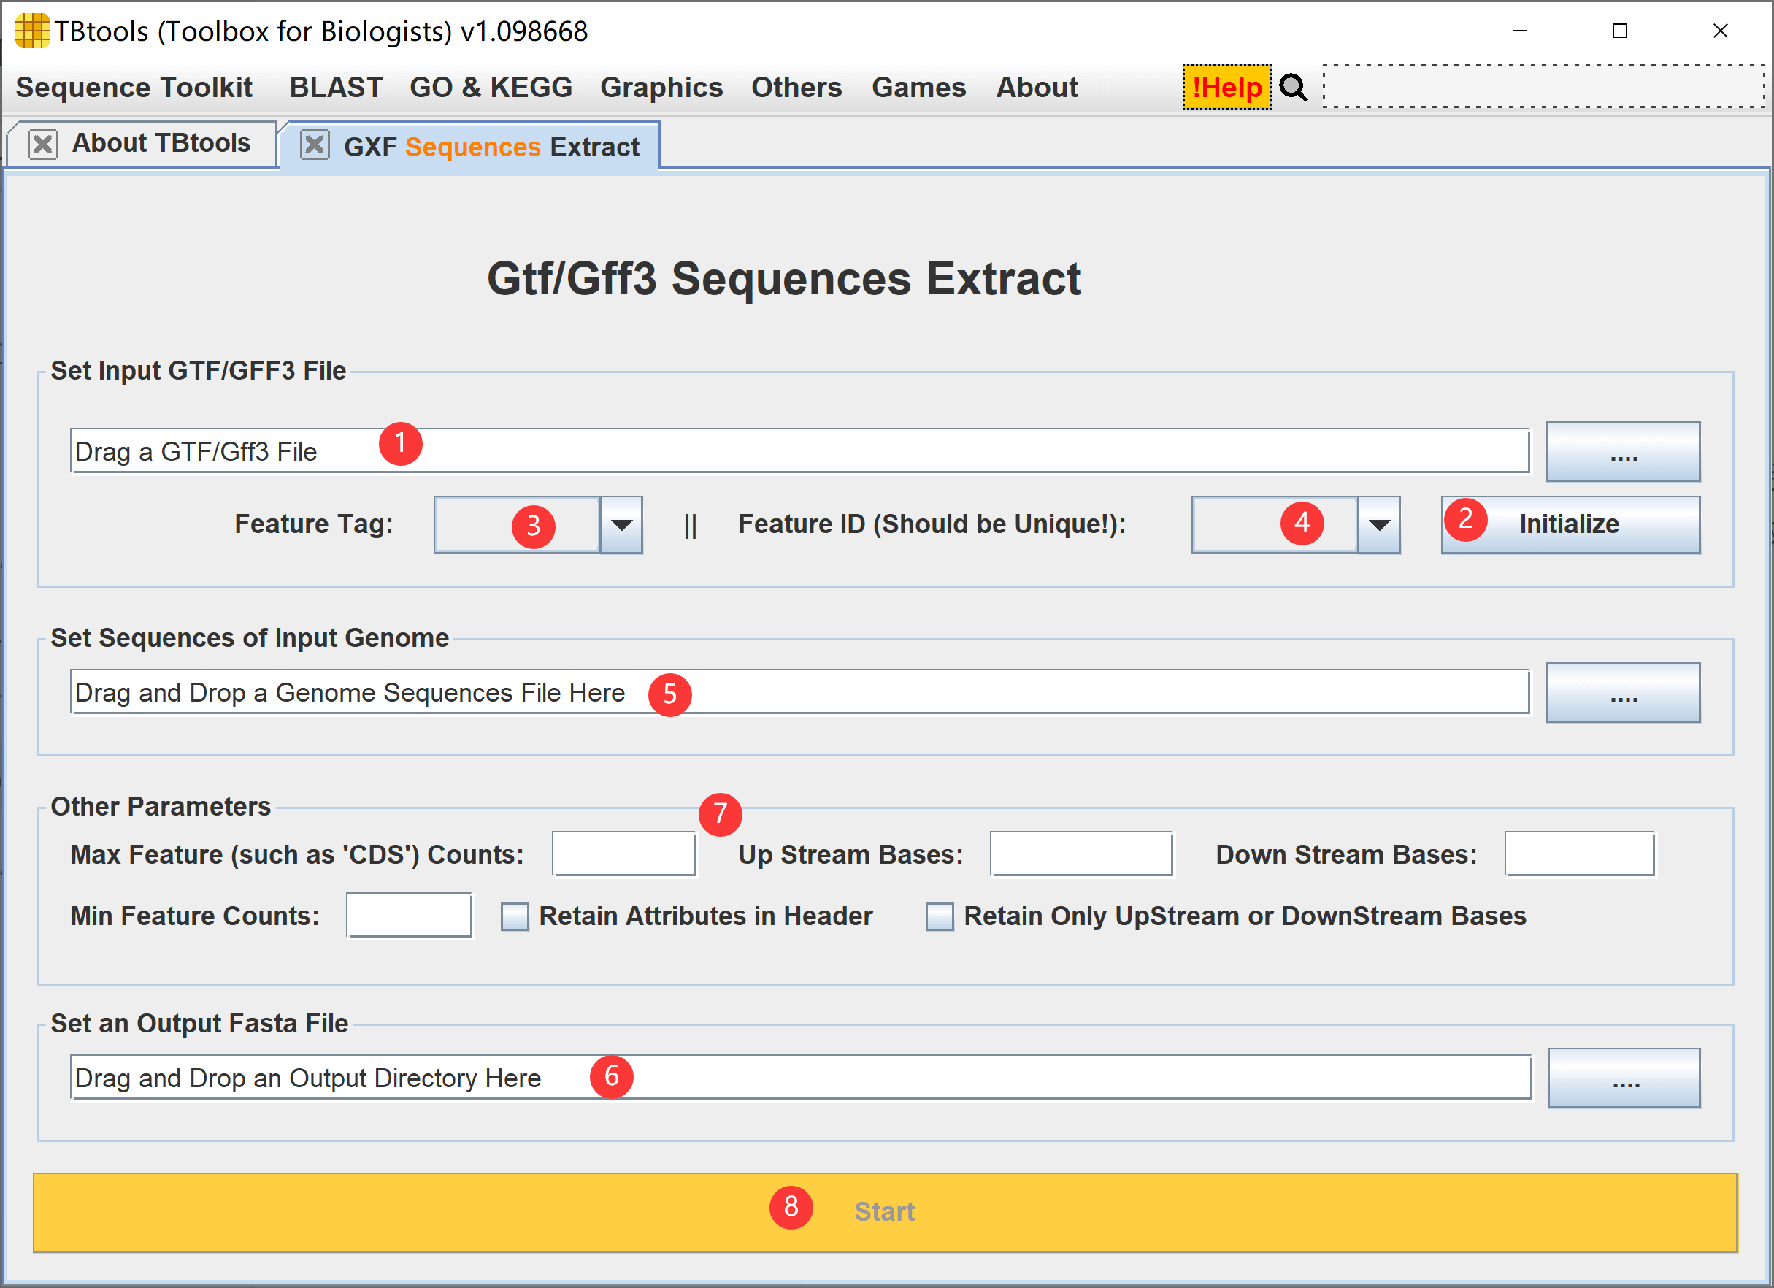
Task: Click the Feature ID combo box field
Action: [x=1275, y=525]
